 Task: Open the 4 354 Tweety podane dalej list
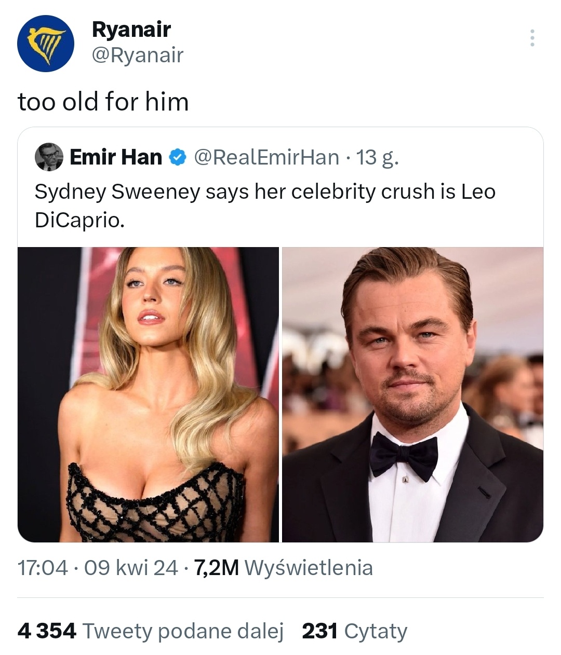(x=150, y=631)
